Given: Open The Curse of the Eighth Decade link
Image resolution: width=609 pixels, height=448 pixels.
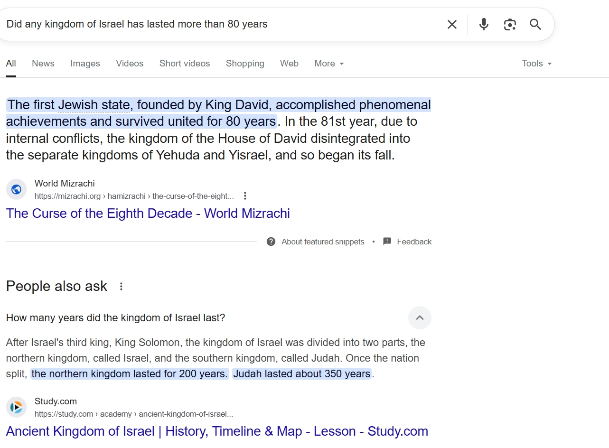Looking at the screenshot, I should click(148, 214).
